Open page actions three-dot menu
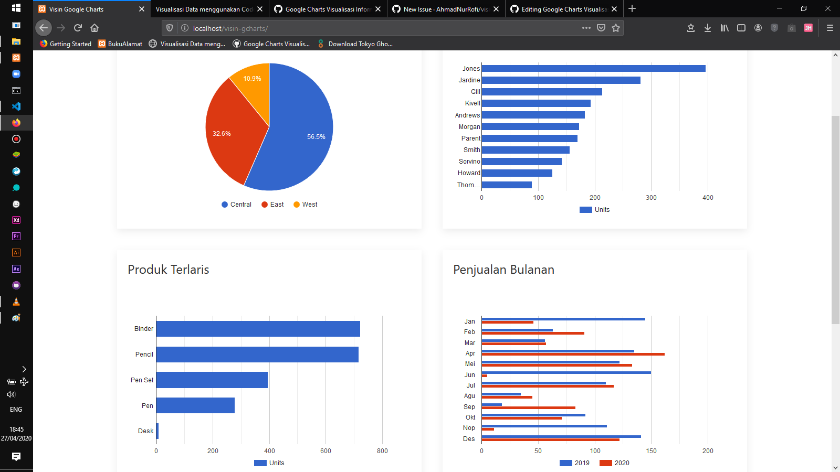This screenshot has width=840, height=472. click(x=586, y=28)
